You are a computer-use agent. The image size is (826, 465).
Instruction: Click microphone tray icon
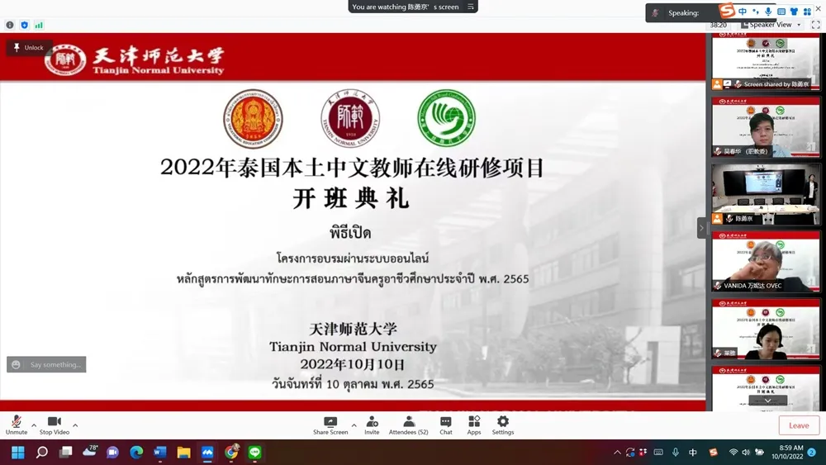coord(676,453)
